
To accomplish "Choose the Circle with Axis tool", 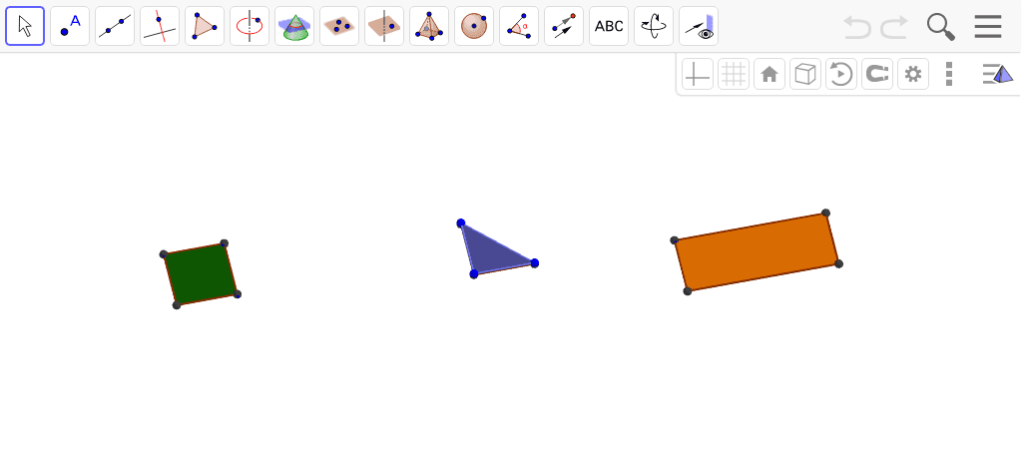I will tap(250, 26).
